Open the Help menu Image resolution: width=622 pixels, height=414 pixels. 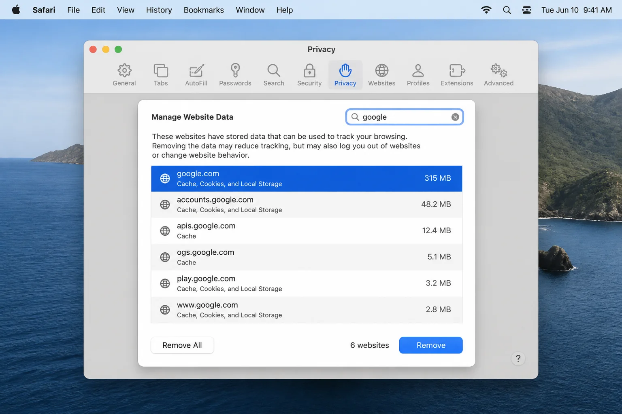click(x=284, y=10)
